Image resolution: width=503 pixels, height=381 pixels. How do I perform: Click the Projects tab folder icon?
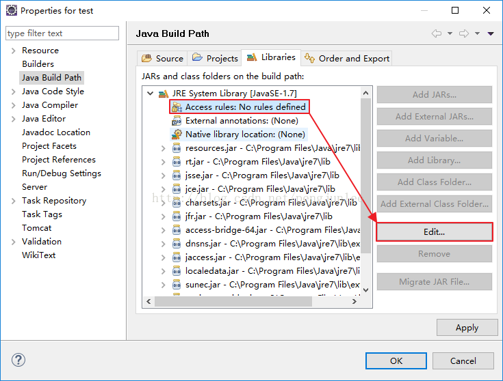(x=197, y=57)
